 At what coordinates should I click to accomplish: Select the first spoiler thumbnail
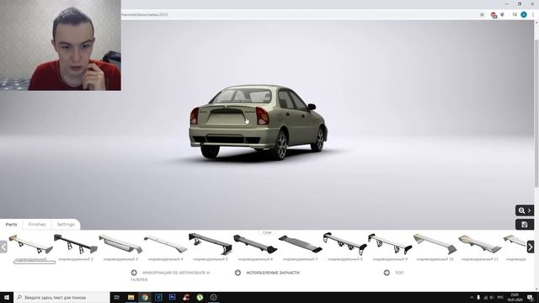(31, 244)
